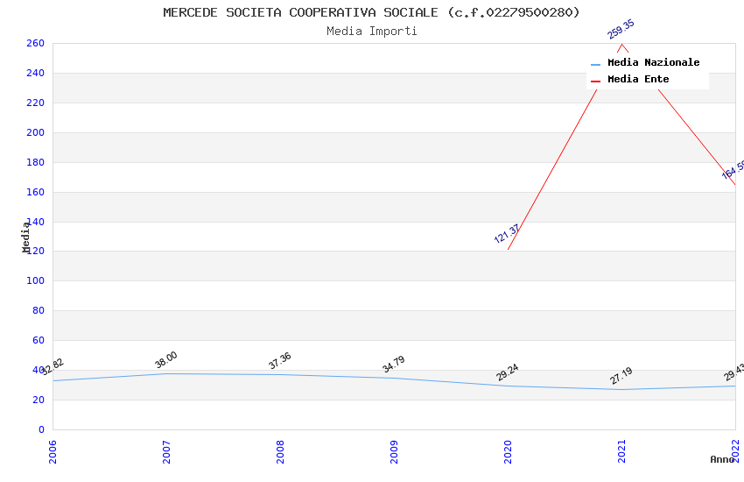
Task: Click the 2022 x-axis year label
Action: [736, 450]
